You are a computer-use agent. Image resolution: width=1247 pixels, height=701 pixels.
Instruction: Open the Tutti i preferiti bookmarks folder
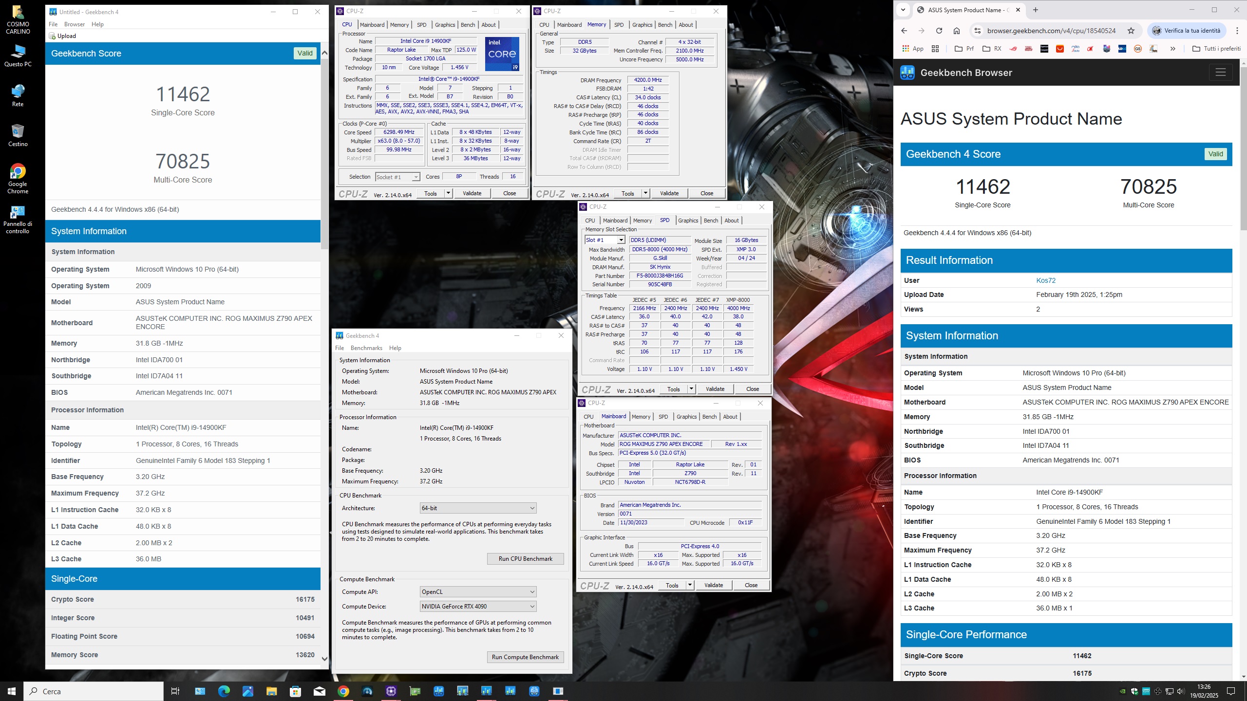(x=1216, y=49)
